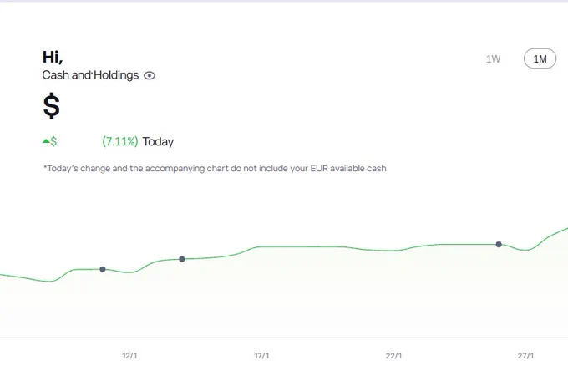Click the 17/1 date axis label
The image size is (568, 391).
pyautogui.click(x=261, y=356)
